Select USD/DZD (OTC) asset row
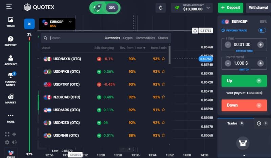The image size is (271, 158). click(x=105, y=123)
